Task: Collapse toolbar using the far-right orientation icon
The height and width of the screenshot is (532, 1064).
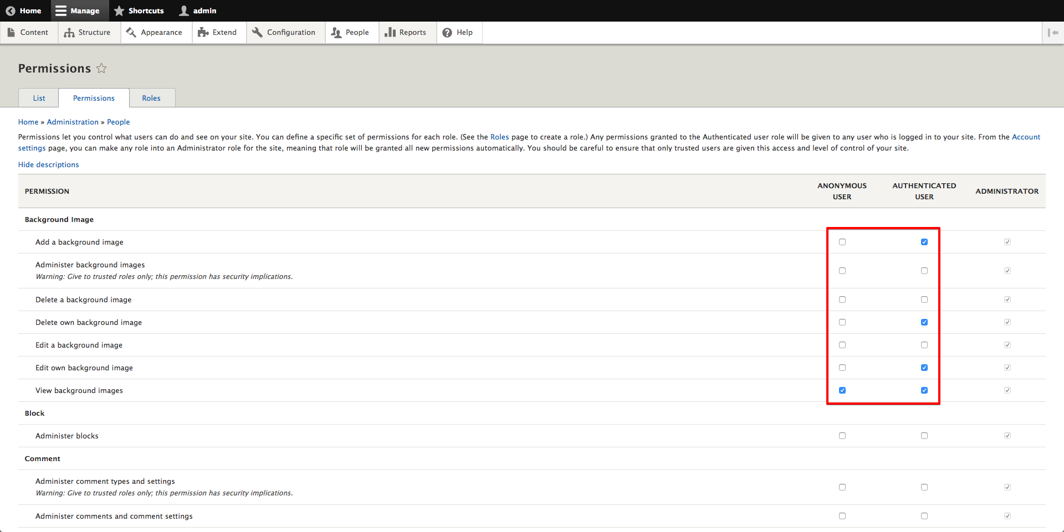Action: tap(1053, 33)
